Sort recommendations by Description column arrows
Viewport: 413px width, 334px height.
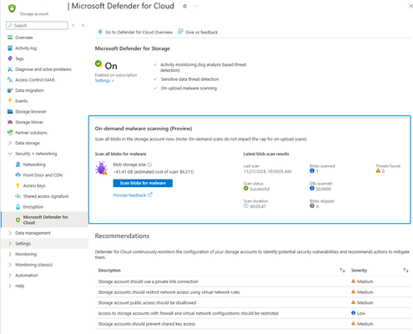click(342, 271)
